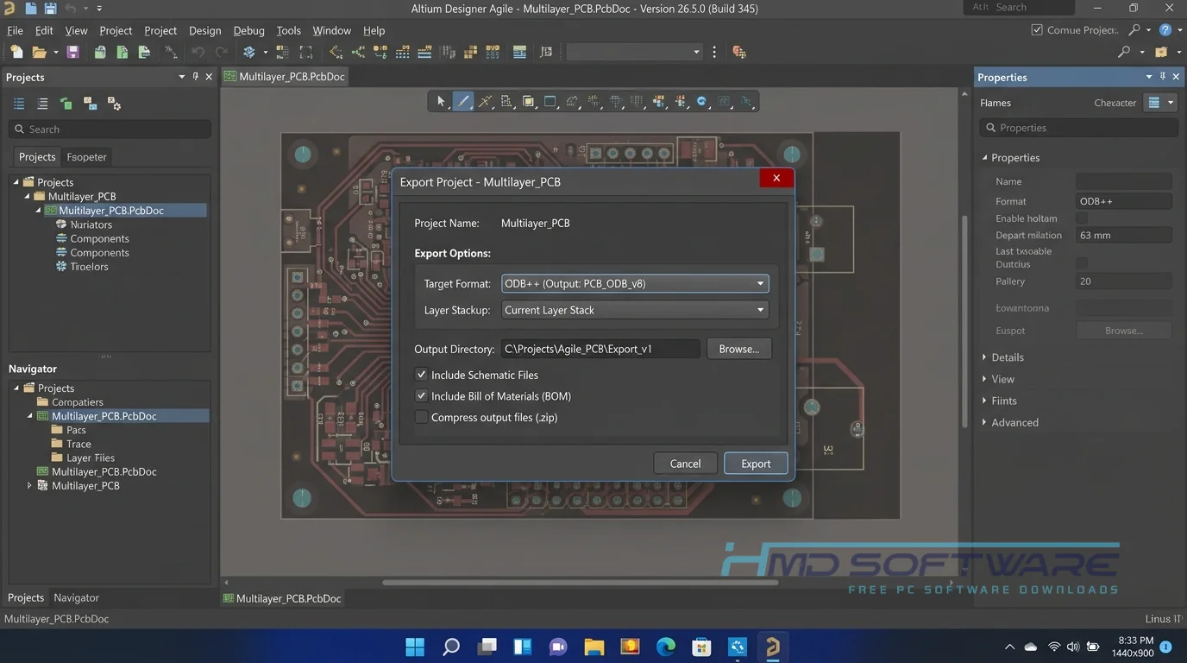Image resolution: width=1187 pixels, height=663 pixels.
Task: Open the Design menu
Action: tap(204, 30)
